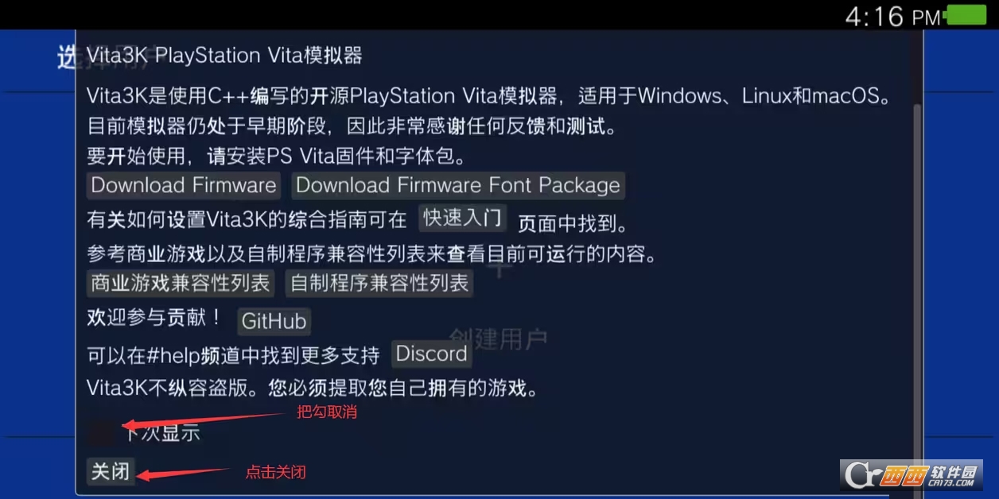
Task: Tap the green battery icon
Action: 966,14
